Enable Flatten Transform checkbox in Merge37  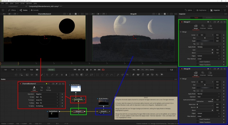[x=198, y=65]
